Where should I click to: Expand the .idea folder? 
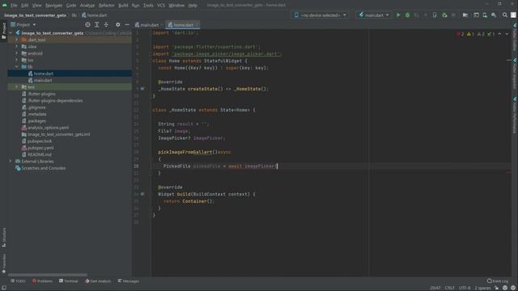tap(16, 47)
